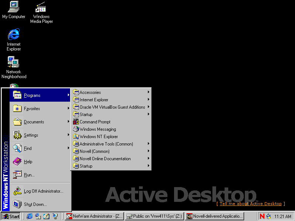Image resolution: width=295 pixels, height=221 pixels.
Task: Click the Settings gear icon in the Start menu
Action: (17, 135)
